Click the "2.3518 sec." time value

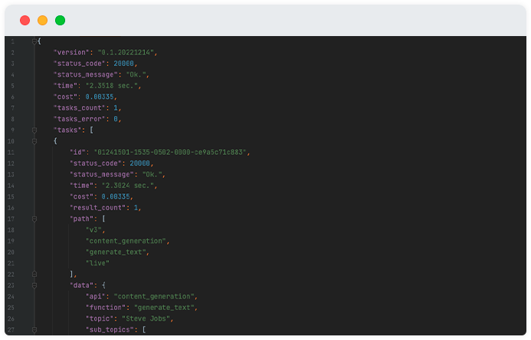112,86
